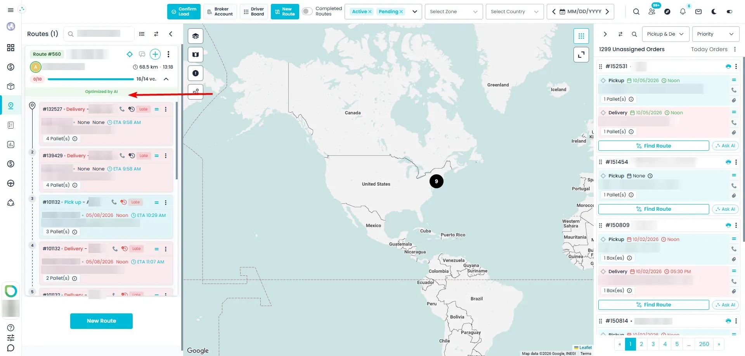The width and height of the screenshot is (745, 356).
Task: Open the dispatch map pin sidebar icon
Action: click(x=11, y=106)
